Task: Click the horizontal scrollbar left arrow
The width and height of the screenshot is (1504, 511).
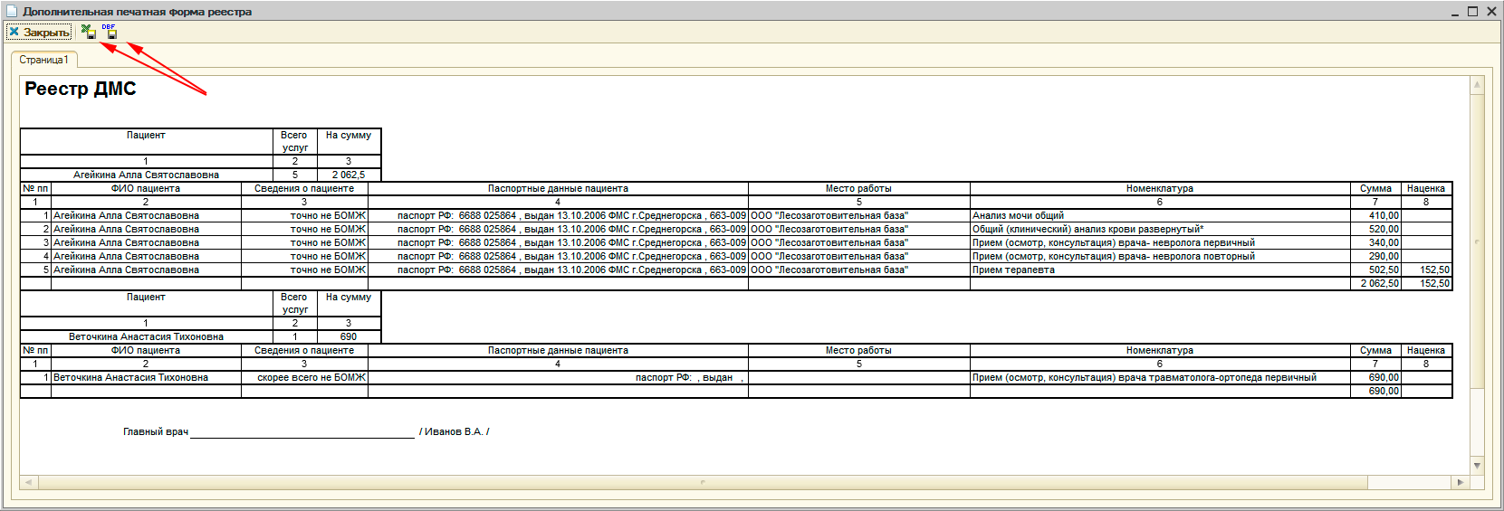Action: tap(28, 482)
